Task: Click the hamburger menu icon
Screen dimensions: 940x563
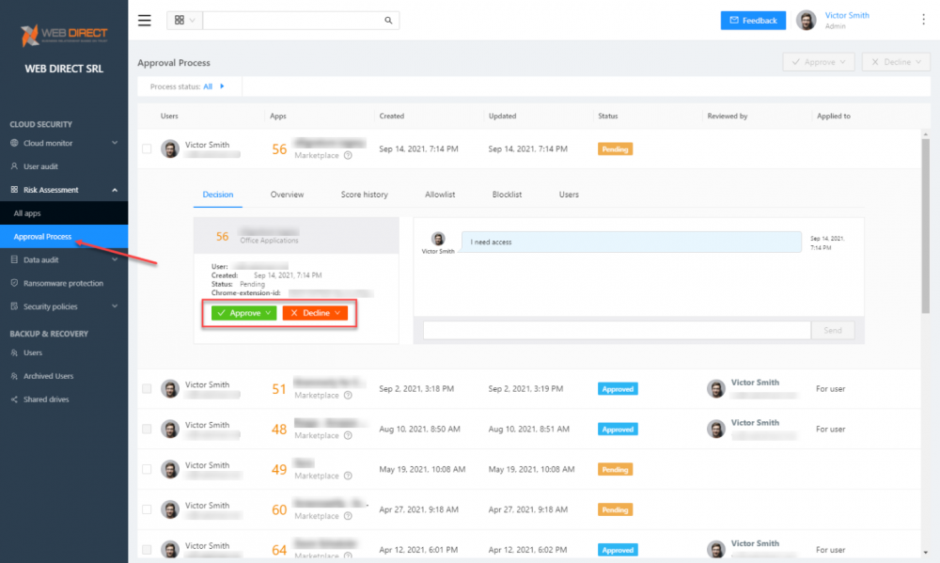Action: pos(144,20)
